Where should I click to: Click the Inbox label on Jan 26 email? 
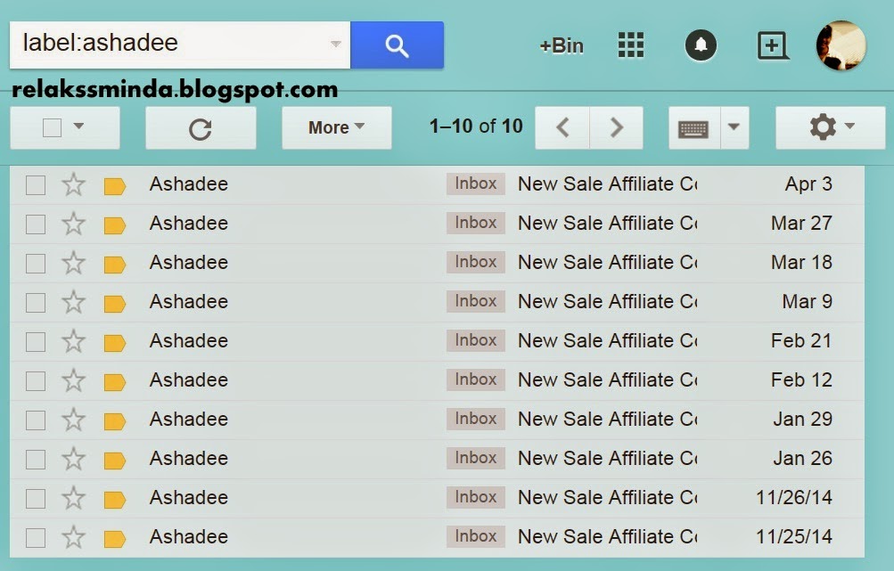(x=475, y=458)
